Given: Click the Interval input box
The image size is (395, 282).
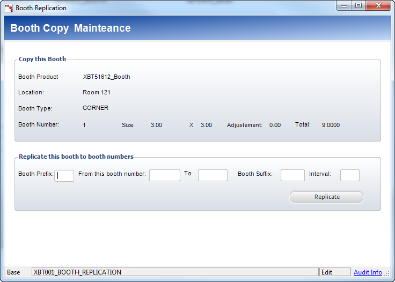Looking at the screenshot, I should pyautogui.click(x=349, y=175).
